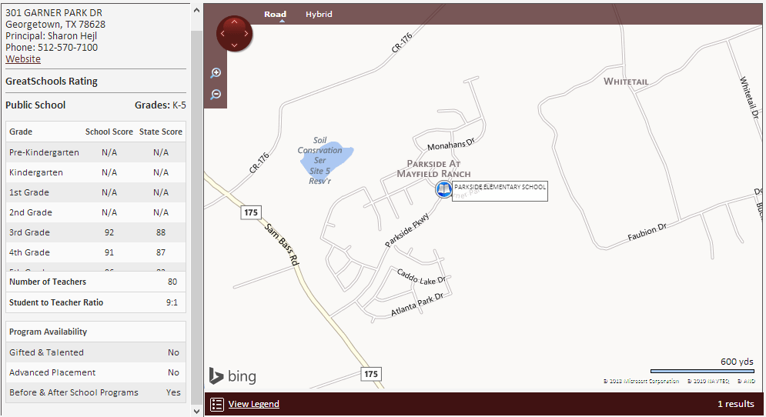Screen dimensions: 766x417
Task: Click the 175 highway shield at the map bottom
Action: tap(371, 374)
